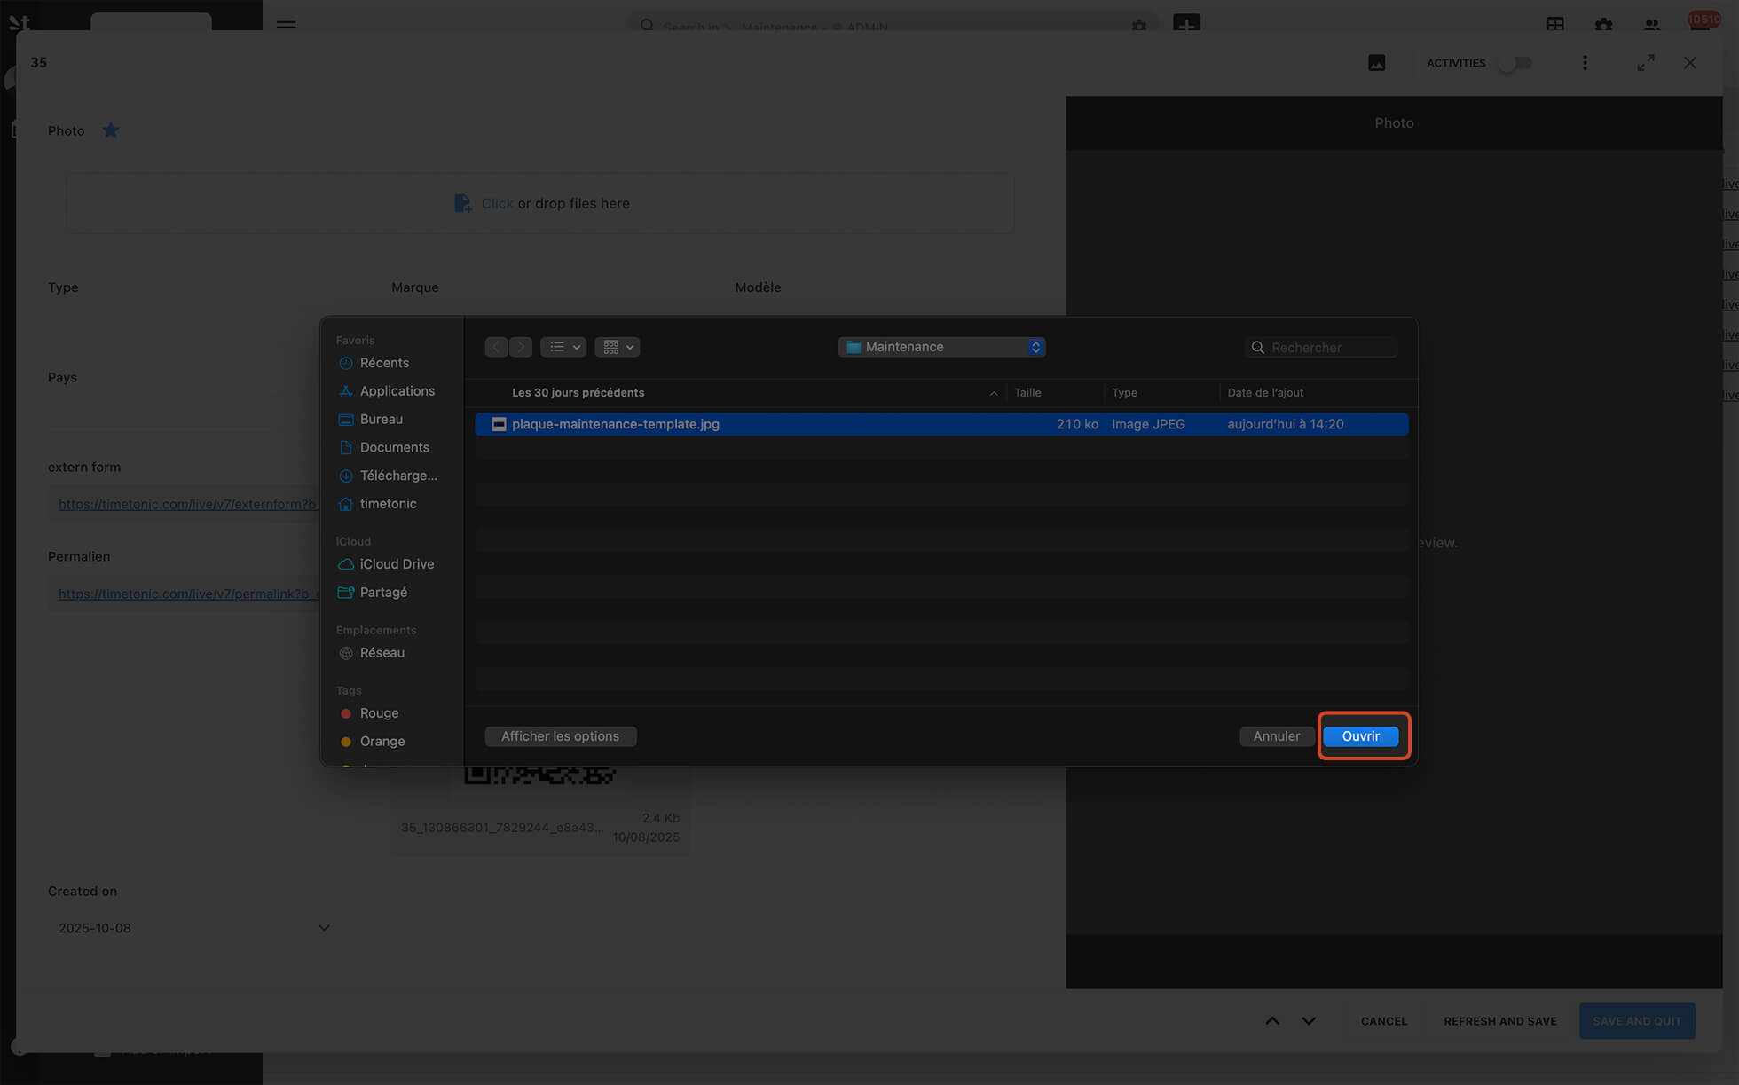The height and width of the screenshot is (1085, 1739).
Task: Go to previous record with up arrow
Action: coord(1272,1021)
